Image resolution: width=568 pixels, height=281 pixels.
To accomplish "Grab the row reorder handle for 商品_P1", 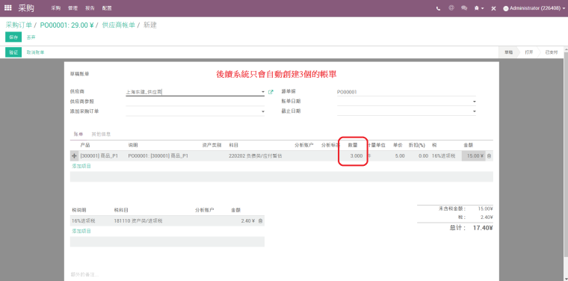I will (x=74, y=156).
